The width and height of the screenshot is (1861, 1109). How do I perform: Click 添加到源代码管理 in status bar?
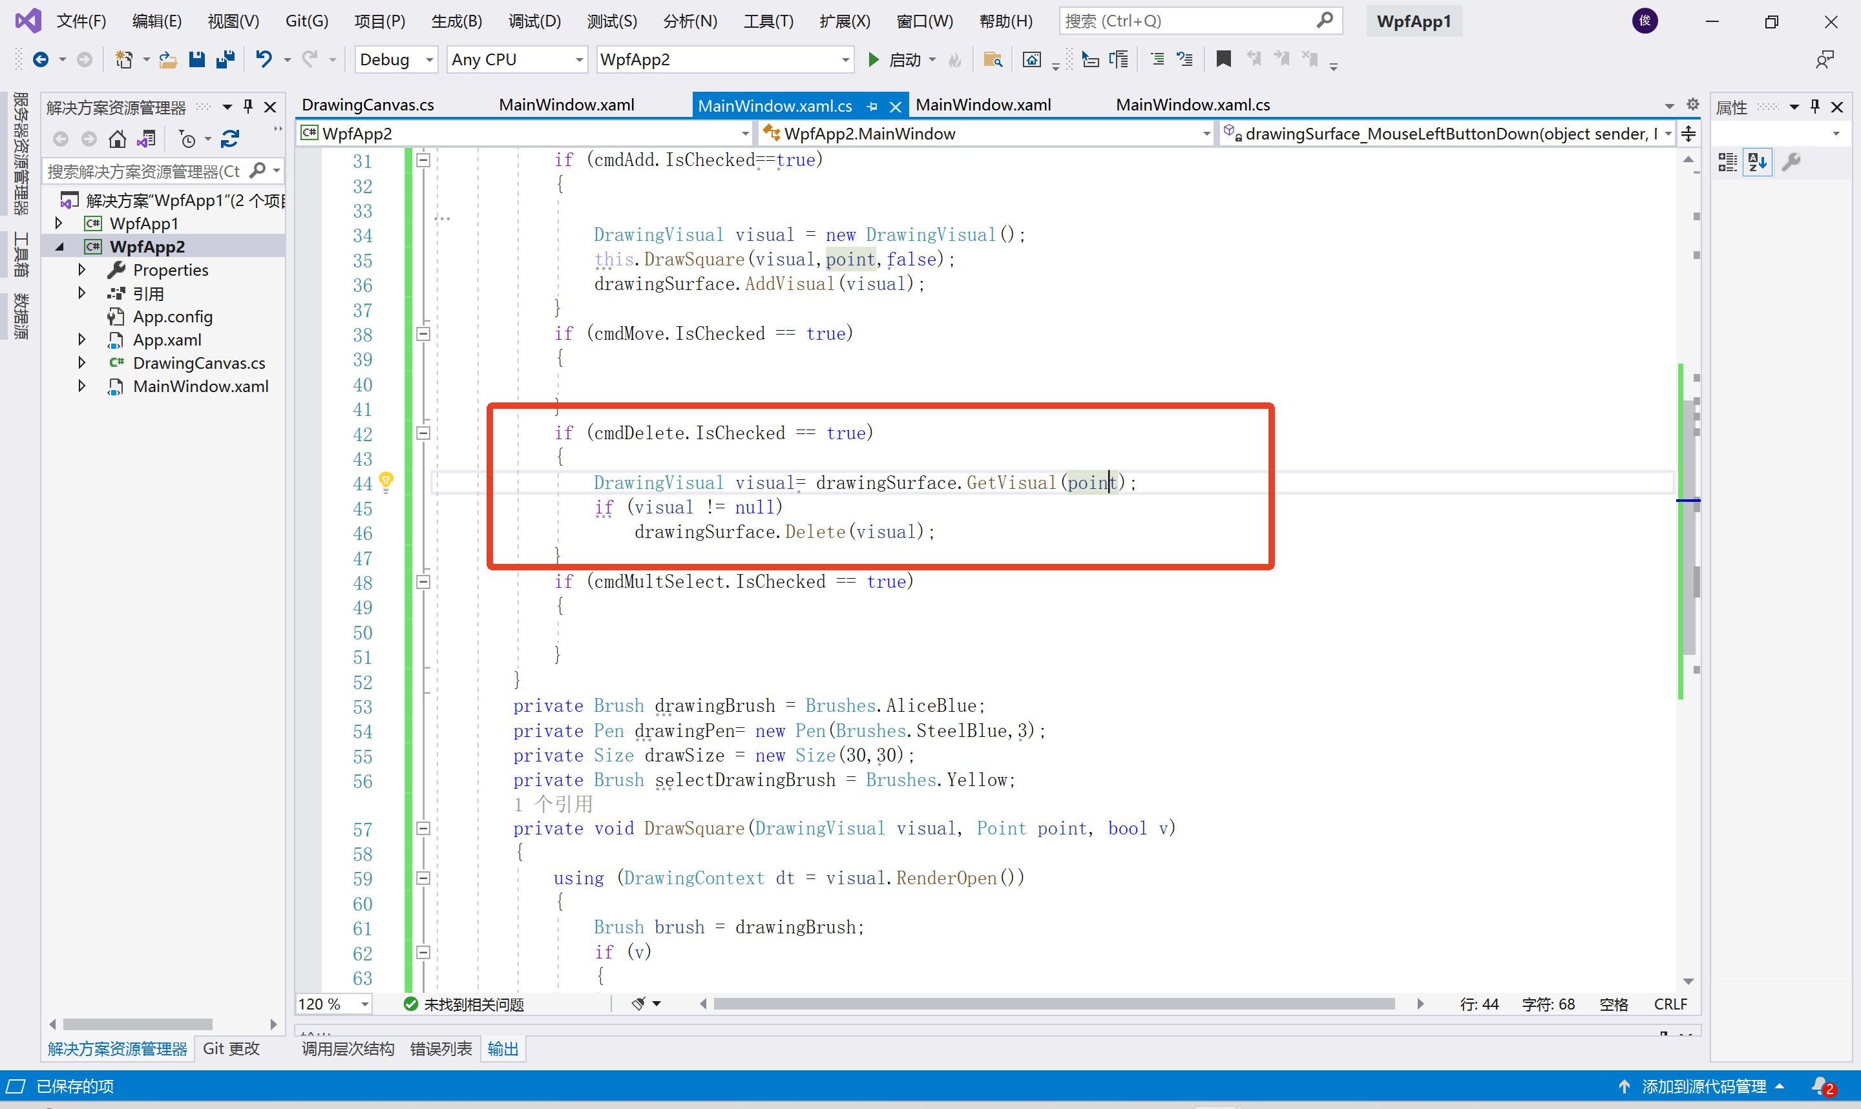pyautogui.click(x=1703, y=1086)
